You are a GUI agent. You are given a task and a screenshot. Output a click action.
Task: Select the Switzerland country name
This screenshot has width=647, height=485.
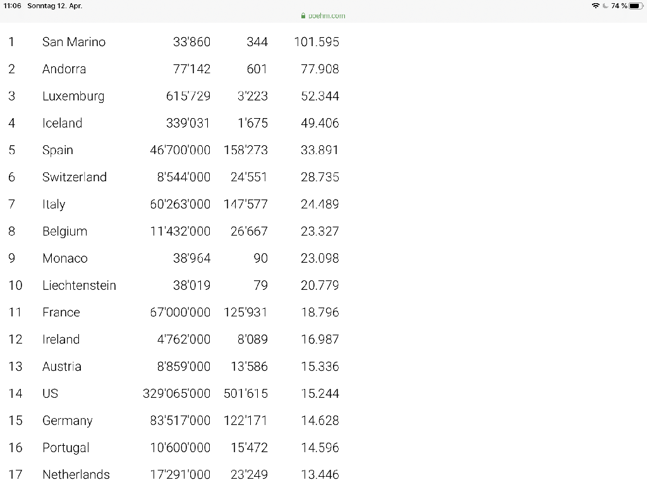point(75,177)
